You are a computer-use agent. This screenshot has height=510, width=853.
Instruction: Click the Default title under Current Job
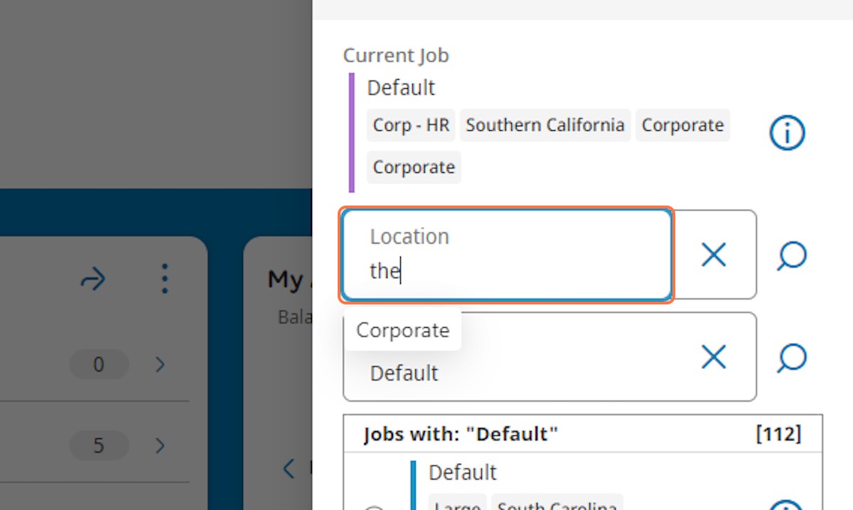(x=401, y=88)
